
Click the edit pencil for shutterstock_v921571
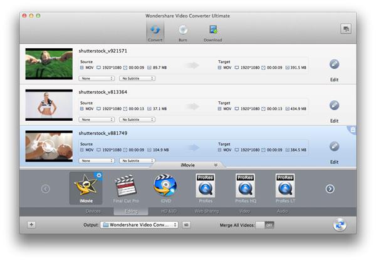[334, 64]
